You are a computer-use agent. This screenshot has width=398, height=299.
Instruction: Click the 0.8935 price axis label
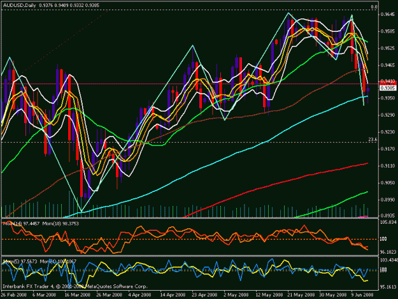click(x=388, y=215)
